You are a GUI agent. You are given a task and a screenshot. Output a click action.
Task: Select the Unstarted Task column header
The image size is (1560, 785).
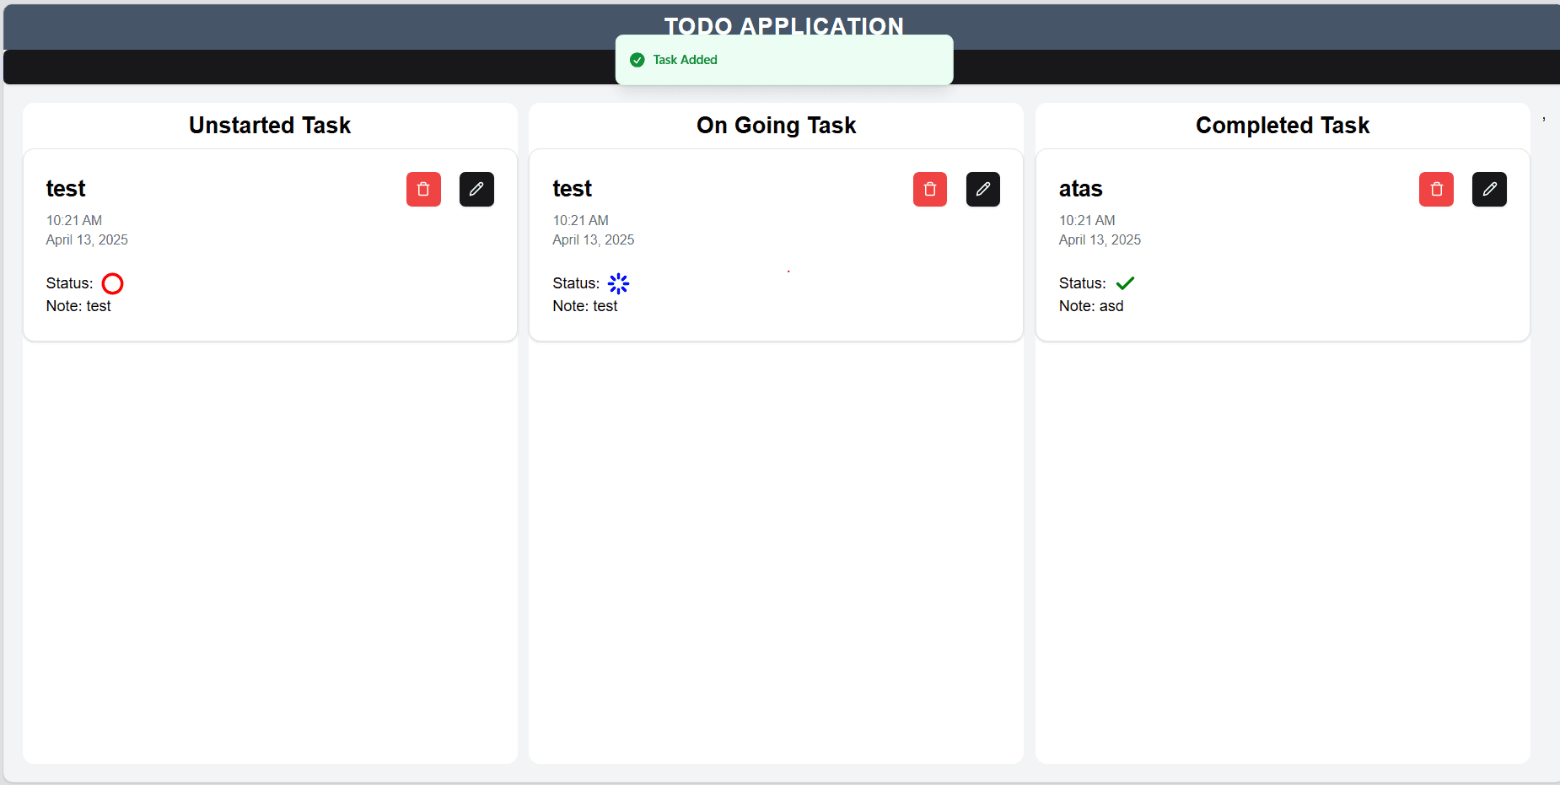tap(270, 125)
